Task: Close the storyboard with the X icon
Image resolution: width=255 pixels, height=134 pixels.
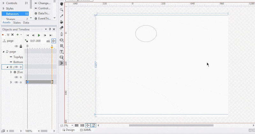Action: point(12,35)
